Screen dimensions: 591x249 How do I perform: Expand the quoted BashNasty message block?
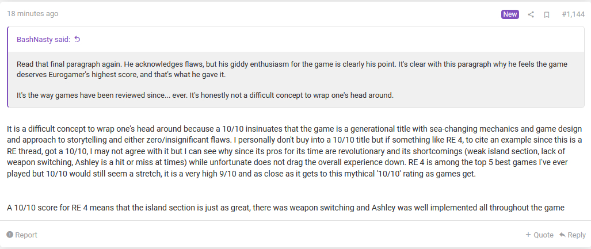(295, 79)
